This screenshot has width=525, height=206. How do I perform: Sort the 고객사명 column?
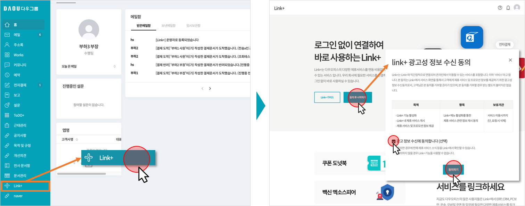point(77,139)
